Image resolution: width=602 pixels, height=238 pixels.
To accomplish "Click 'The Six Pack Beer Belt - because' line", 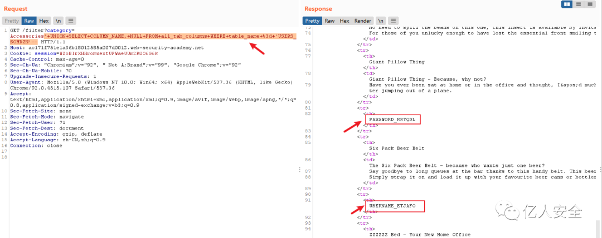I will [457, 165].
